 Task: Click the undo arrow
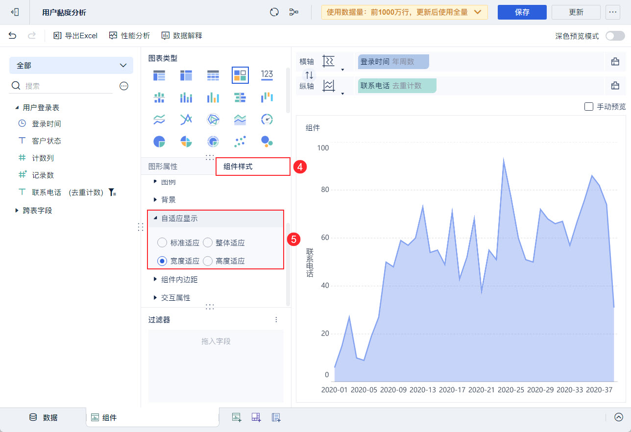[x=13, y=35]
